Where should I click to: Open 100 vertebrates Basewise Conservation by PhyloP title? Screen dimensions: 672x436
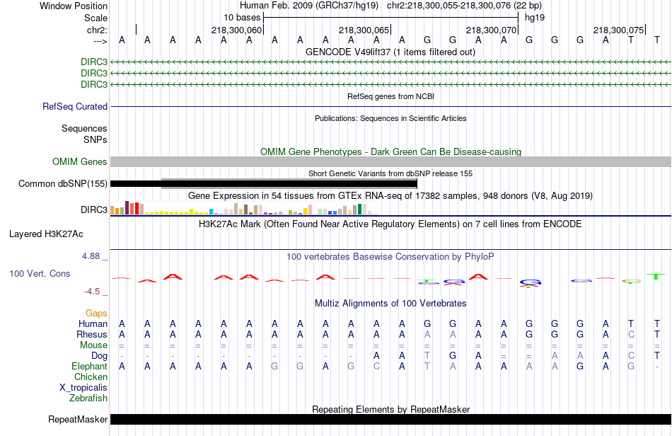(390, 256)
